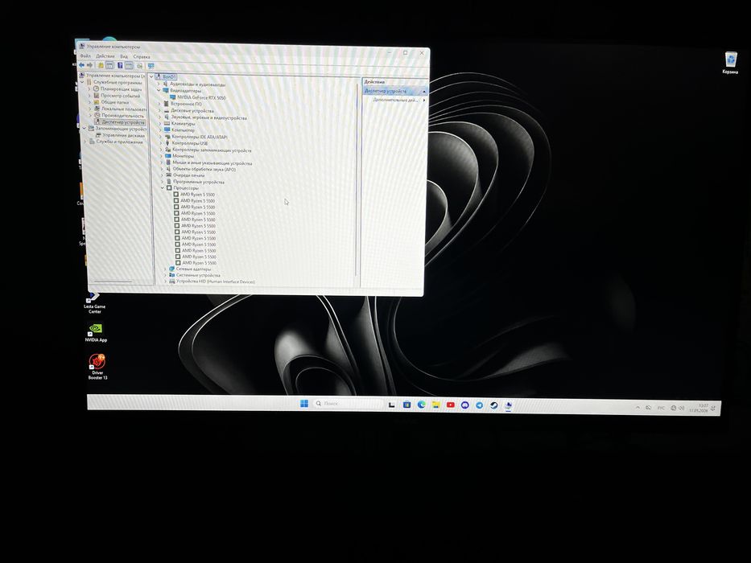Click the РУС language indicator in tray

tap(661, 408)
